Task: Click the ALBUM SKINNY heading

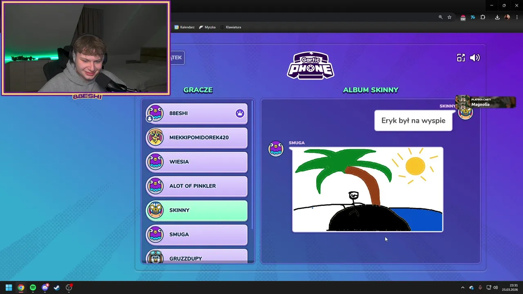Action: [371, 90]
